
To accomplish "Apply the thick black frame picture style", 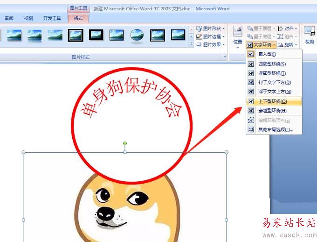I will point(96,35).
